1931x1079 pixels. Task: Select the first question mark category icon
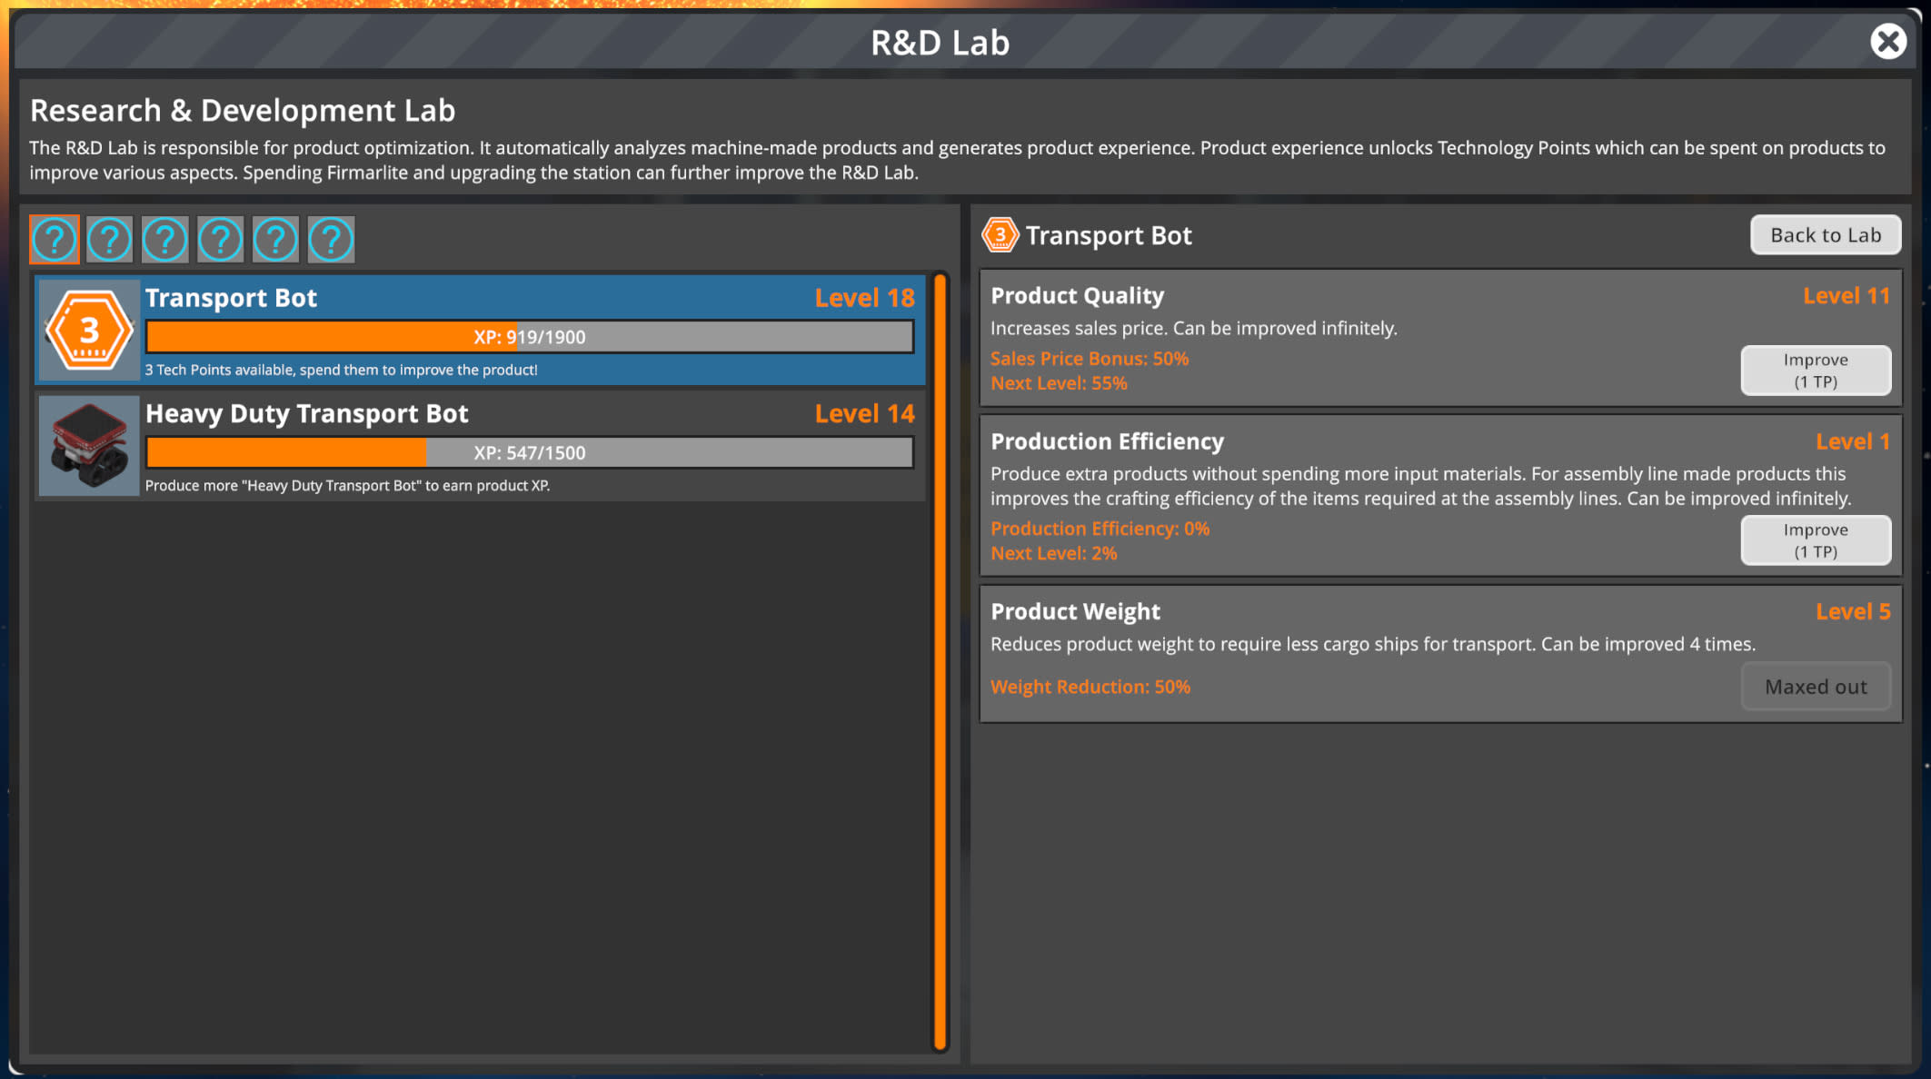[55, 239]
